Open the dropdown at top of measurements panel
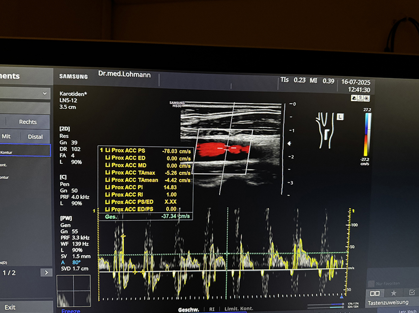Image resolution: width=419 pixels, height=313 pixels. click(x=45, y=94)
